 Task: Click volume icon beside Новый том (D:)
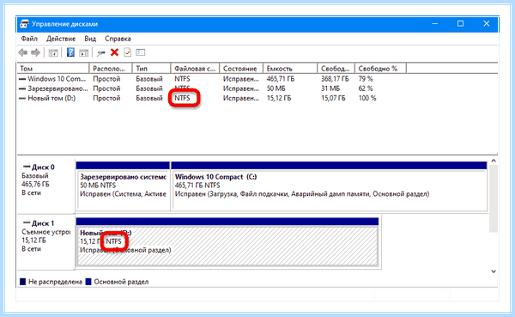[x=22, y=98]
